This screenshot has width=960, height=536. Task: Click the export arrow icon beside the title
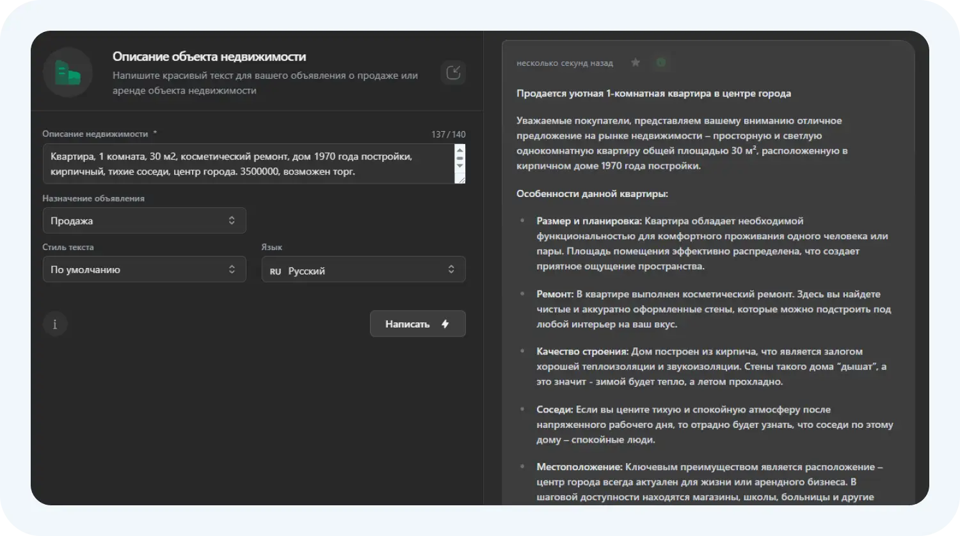pyautogui.click(x=453, y=72)
